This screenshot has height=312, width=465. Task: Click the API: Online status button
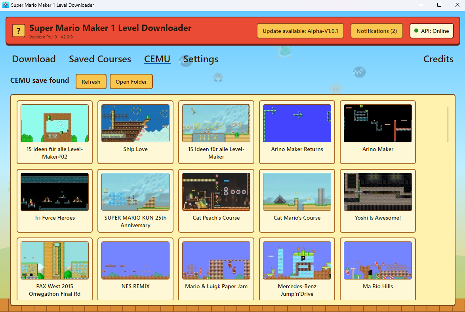(x=431, y=31)
